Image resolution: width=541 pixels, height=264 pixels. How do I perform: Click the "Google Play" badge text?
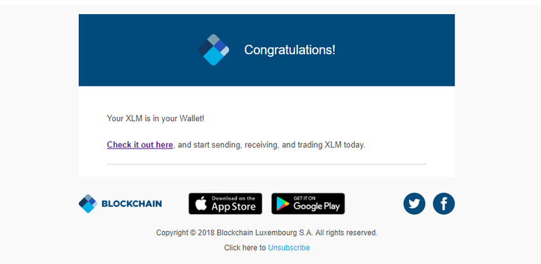(x=317, y=206)
